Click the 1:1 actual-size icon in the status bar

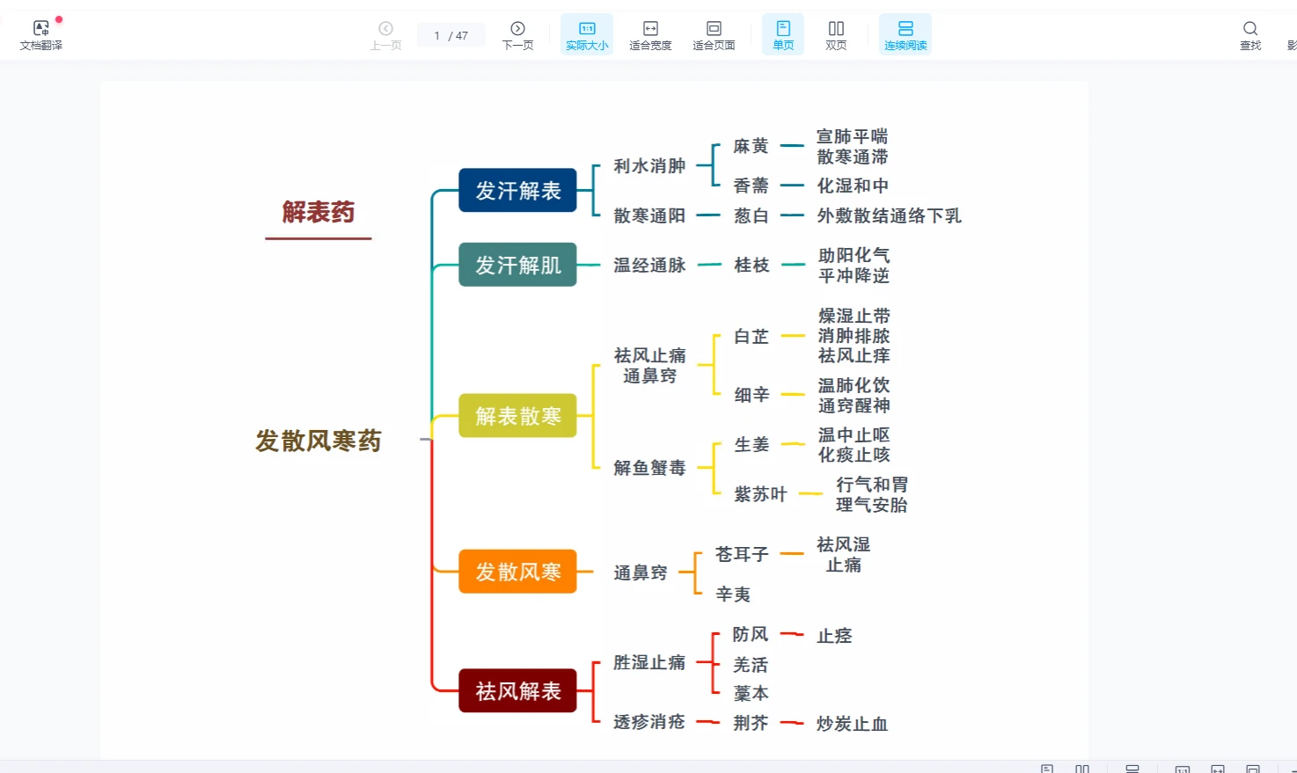[1183, 769]
